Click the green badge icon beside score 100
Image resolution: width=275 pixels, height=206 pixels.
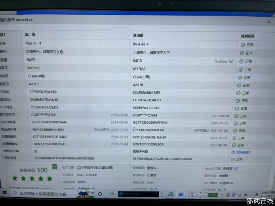click(x=54, y=167)
